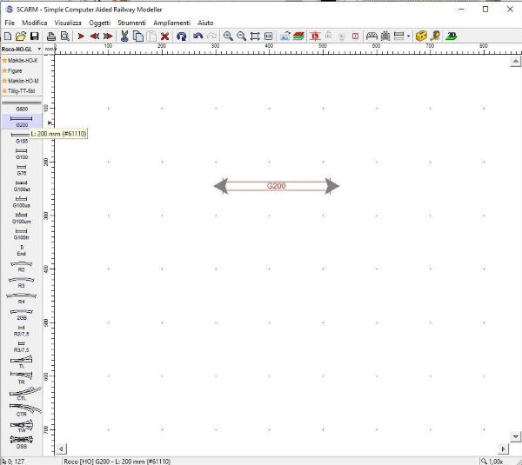522x465 pixels.
Task: Click the scissors Cut icon
Action: click(124, 37)
